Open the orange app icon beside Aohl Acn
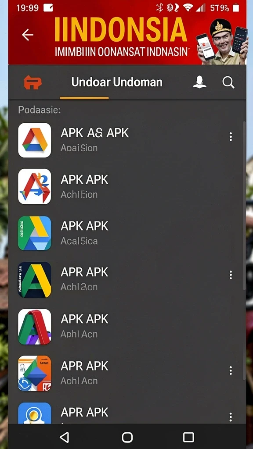 pyautogui.click(x=35, y=374)
